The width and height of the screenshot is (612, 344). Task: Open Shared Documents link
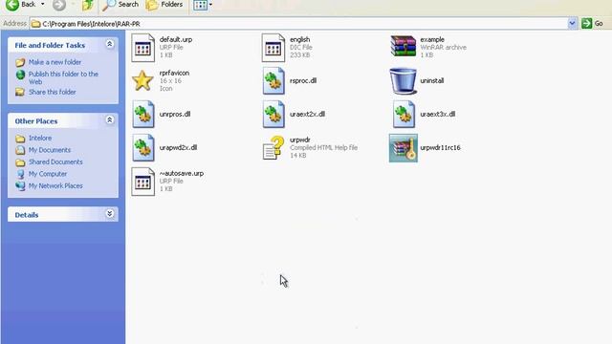point(55,161)
